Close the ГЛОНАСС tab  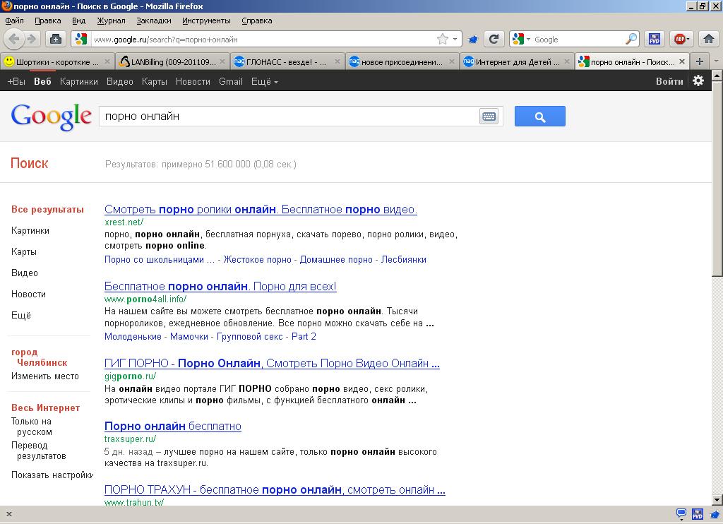tap(337, 61)
